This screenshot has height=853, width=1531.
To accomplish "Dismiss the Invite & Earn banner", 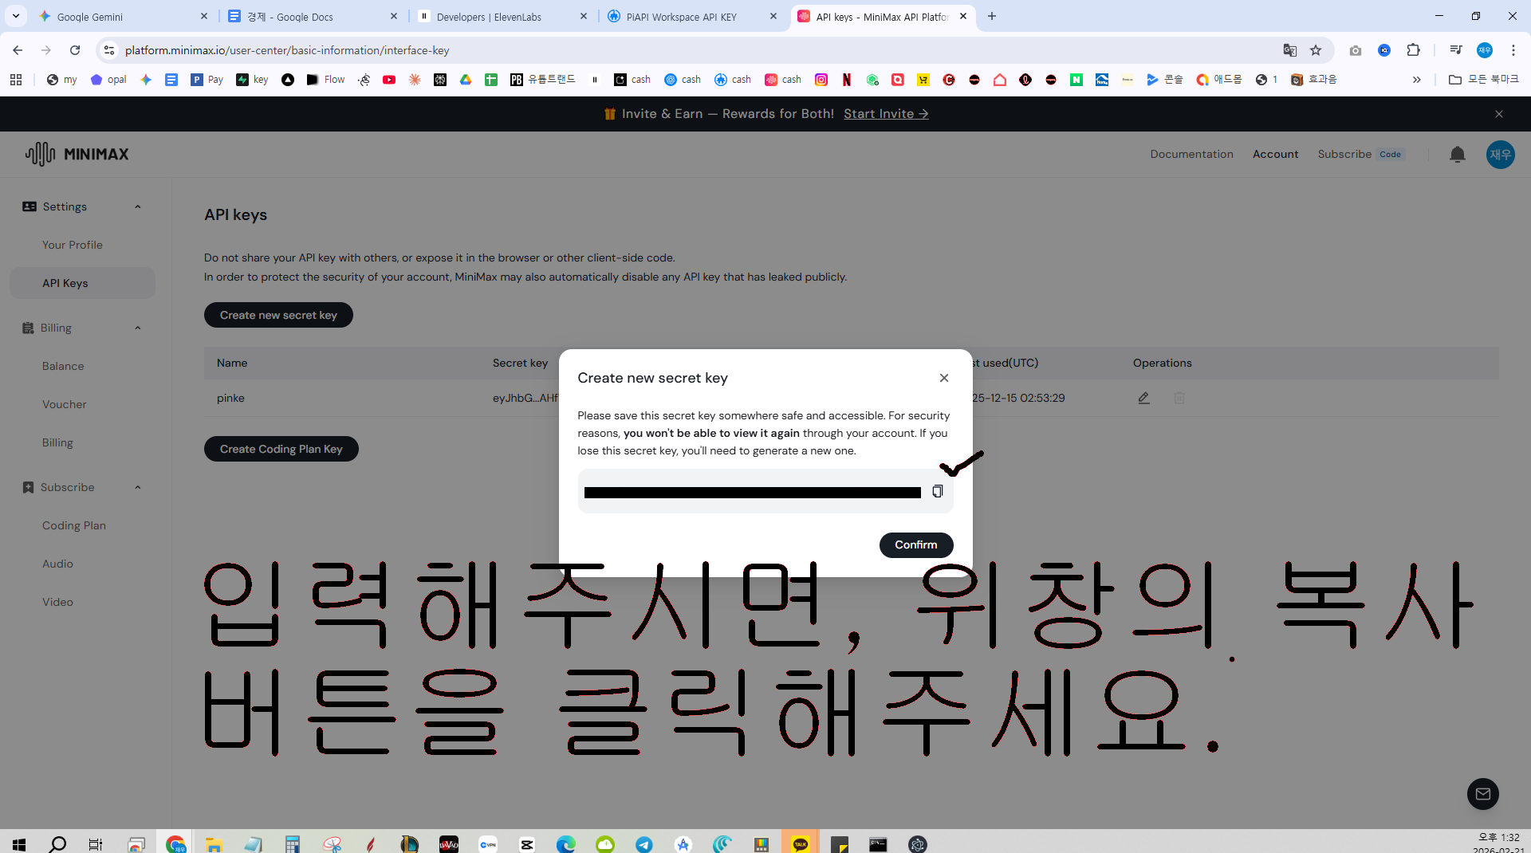I will pos(1499,114).
